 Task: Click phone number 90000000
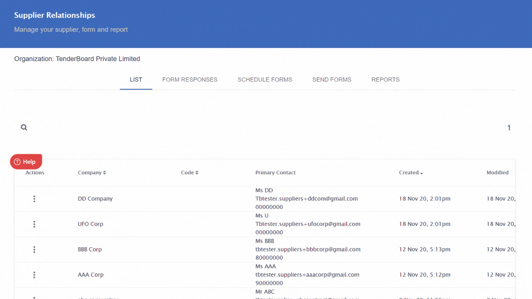point(269,283)
